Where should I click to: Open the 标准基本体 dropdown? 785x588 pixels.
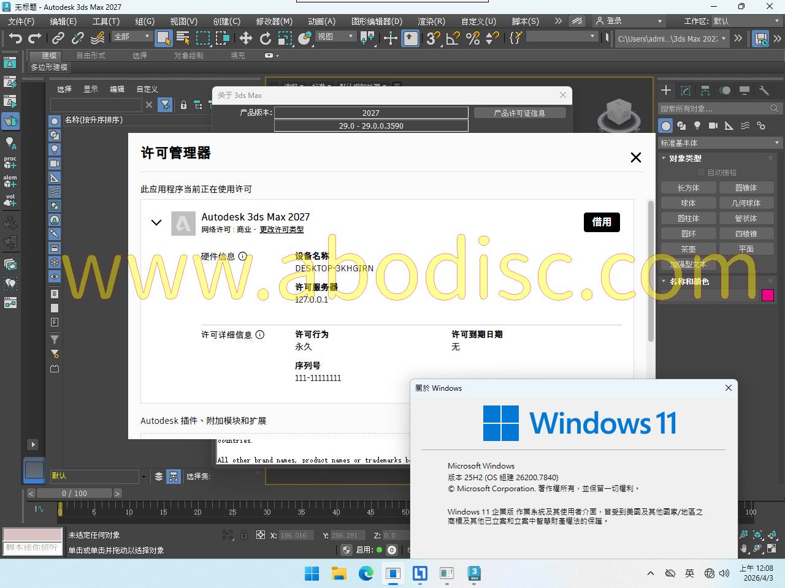coord(719,143)
